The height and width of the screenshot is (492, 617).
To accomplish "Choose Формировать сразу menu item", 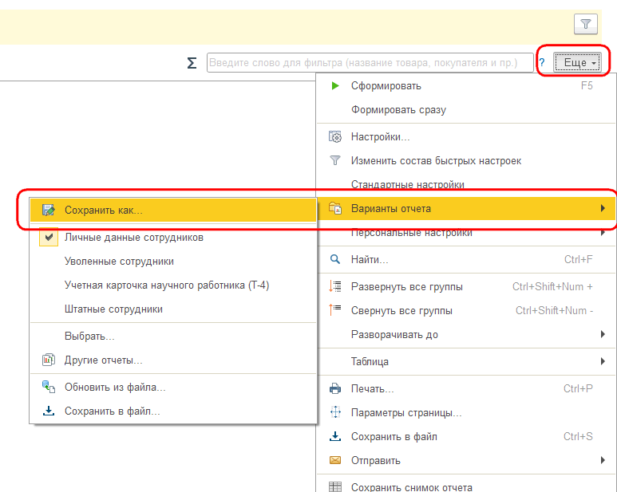I will 398,110.
